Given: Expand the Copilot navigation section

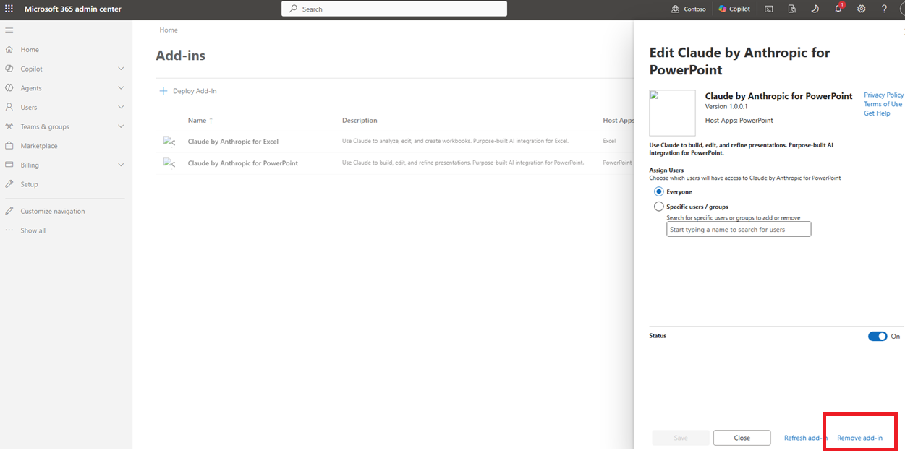Looking at the screenshot, I should (121, 69).
